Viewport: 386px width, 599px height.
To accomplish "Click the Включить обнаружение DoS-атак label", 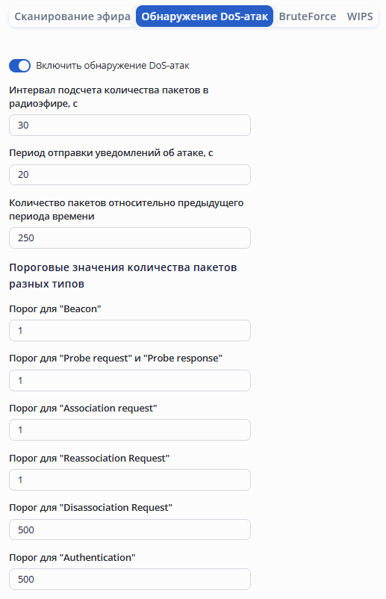I will tap(113, 66).
